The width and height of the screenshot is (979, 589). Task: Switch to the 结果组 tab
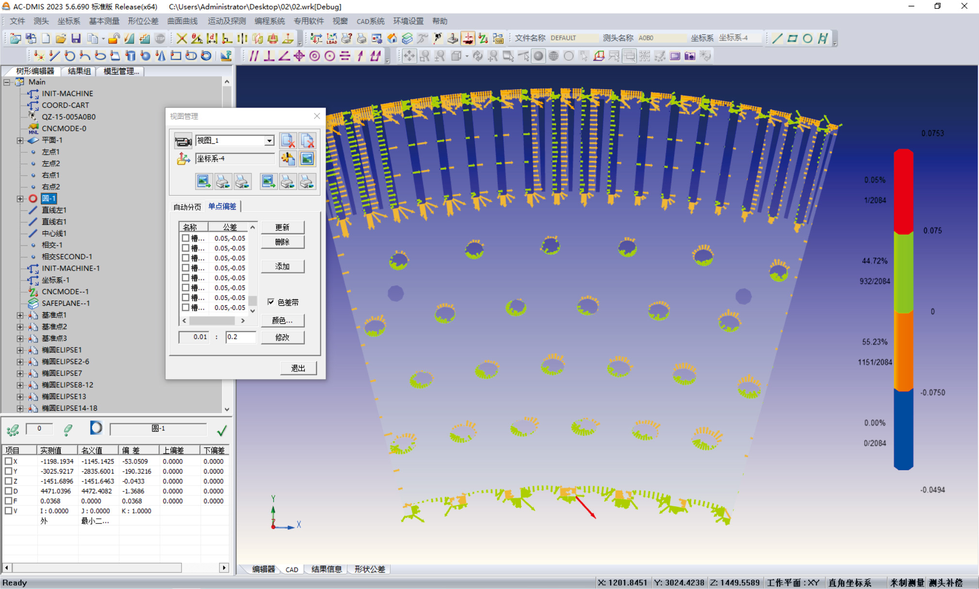(79, 71)
